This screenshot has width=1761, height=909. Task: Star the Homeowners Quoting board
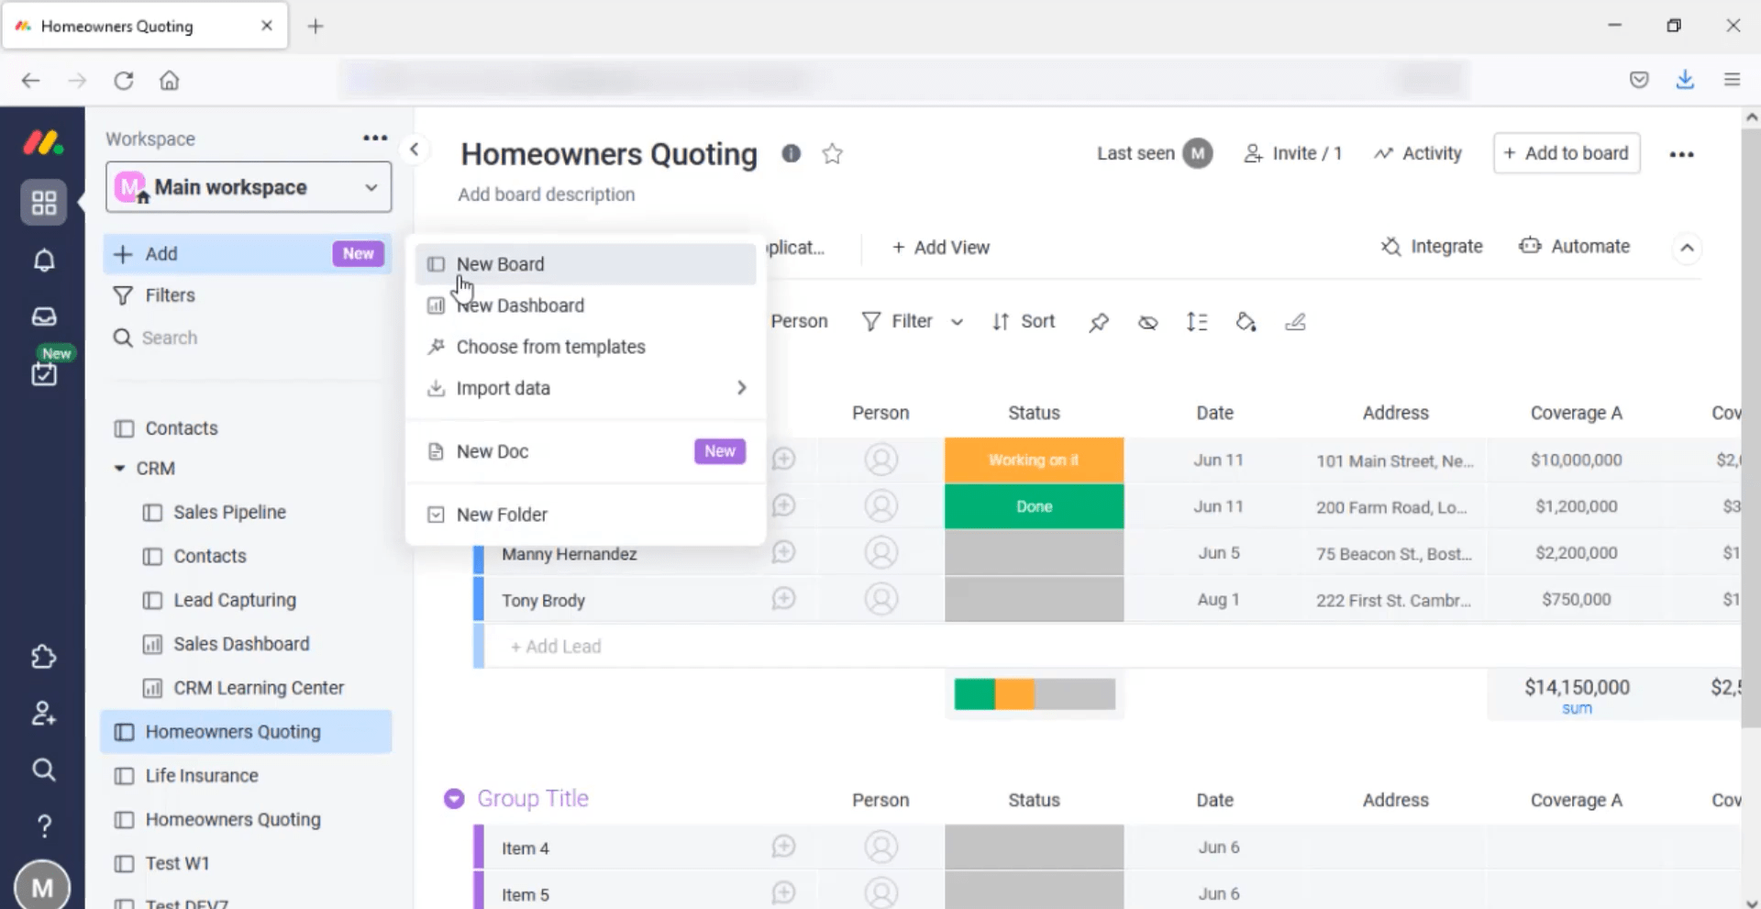click(832, 153)
